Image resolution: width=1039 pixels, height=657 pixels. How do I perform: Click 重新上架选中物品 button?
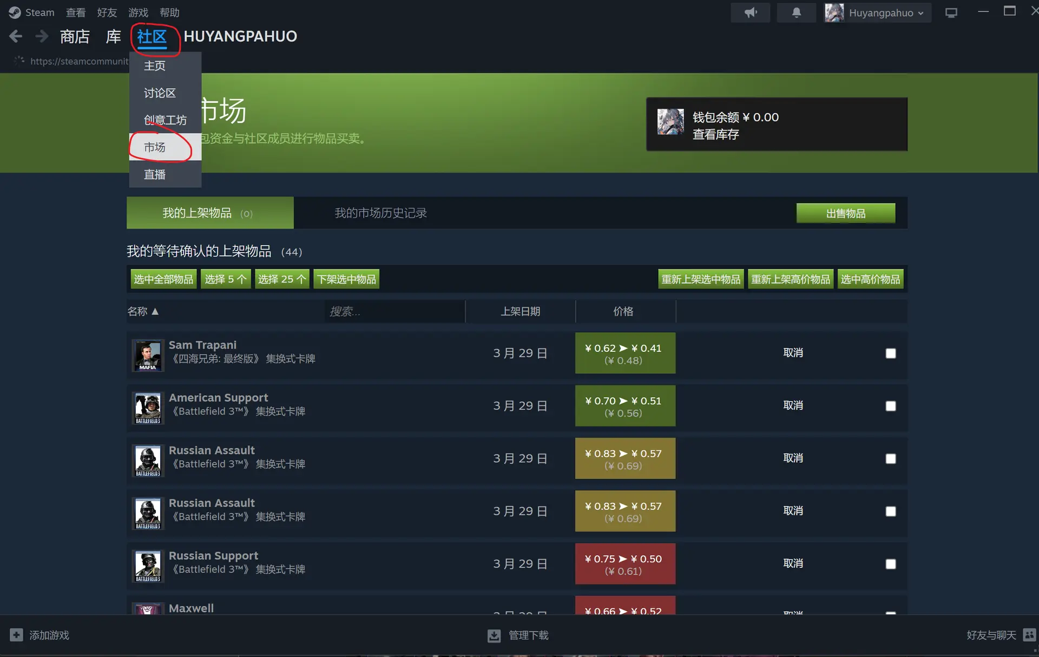click(701, 279)
